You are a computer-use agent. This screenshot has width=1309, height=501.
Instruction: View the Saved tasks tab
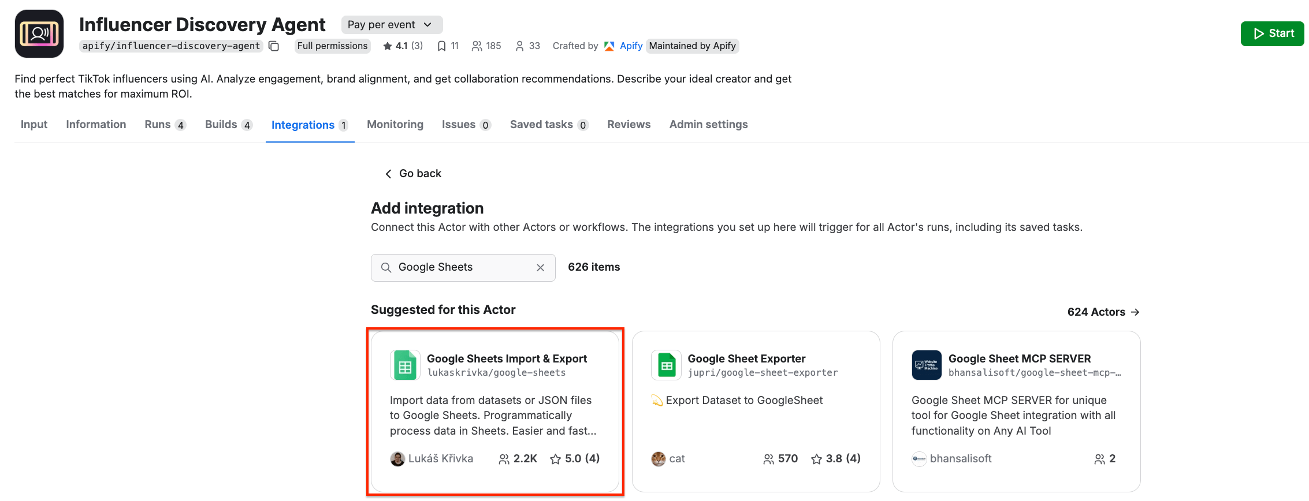[549, 125]
